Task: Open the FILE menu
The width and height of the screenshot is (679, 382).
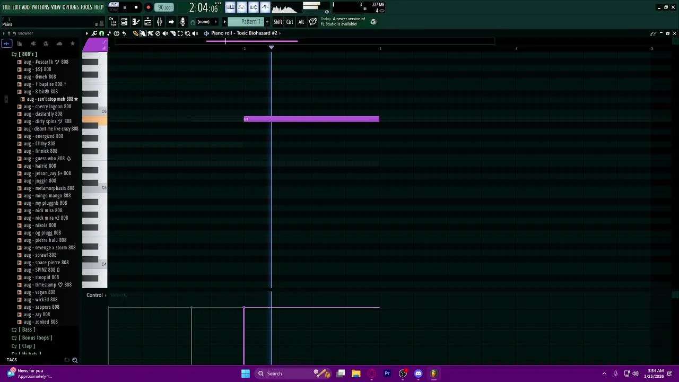Action: [x=6, y=7]
